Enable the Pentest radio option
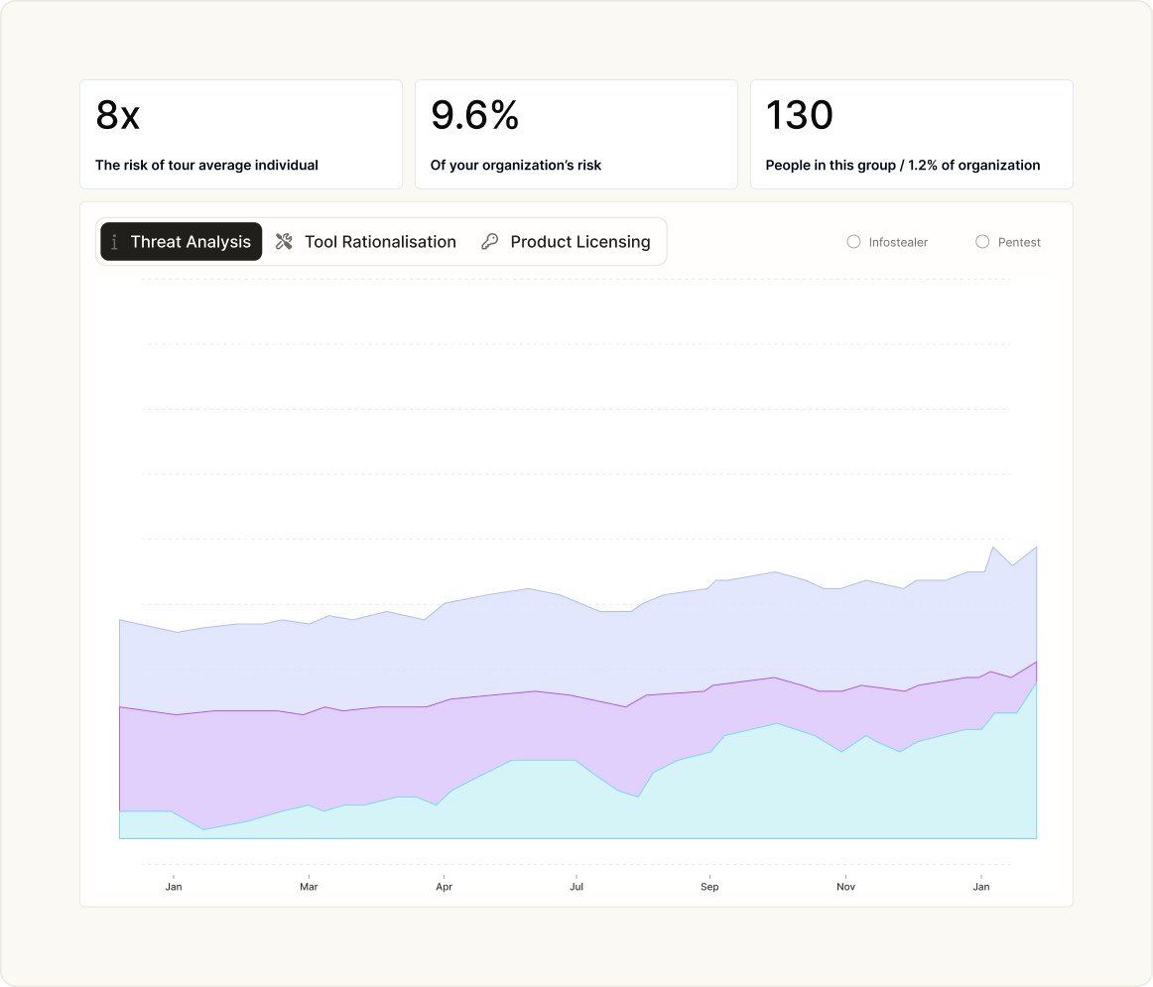The width and height of the screenshot is (1153, 987). pyautogui.click(x=981, y=242)
